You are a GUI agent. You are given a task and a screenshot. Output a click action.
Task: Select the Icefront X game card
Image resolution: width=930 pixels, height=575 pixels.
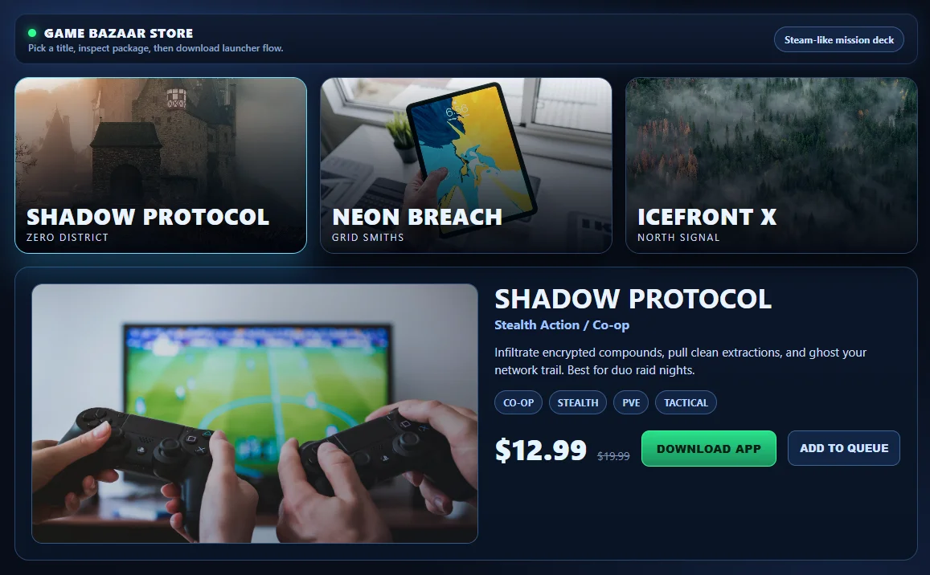tap(772, 165)
